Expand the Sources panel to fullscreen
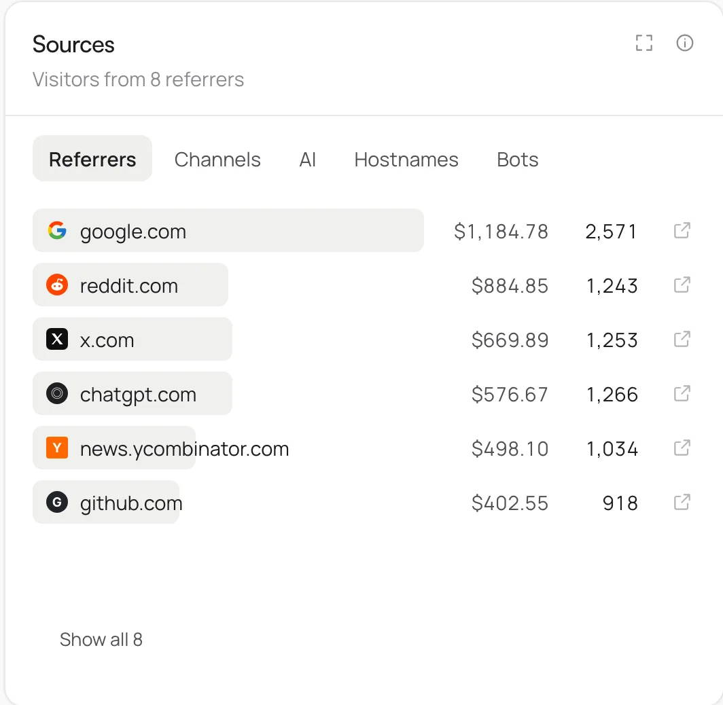The image size is (723, 705). coord(643,43)
